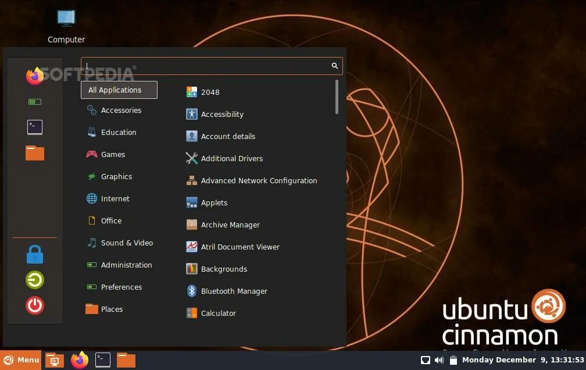Click the search magnifier icon
This screenshot has height=370, width=586.
pos(334,66)
